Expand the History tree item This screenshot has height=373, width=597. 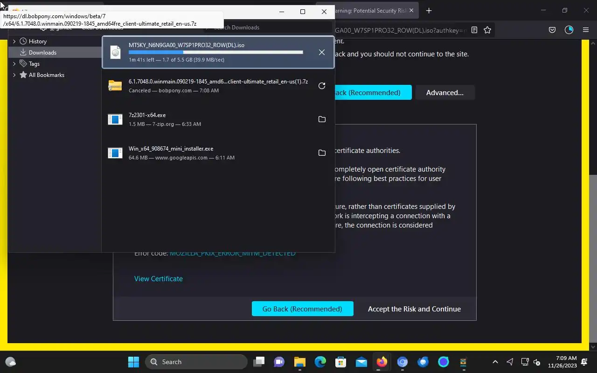[14, 41]
